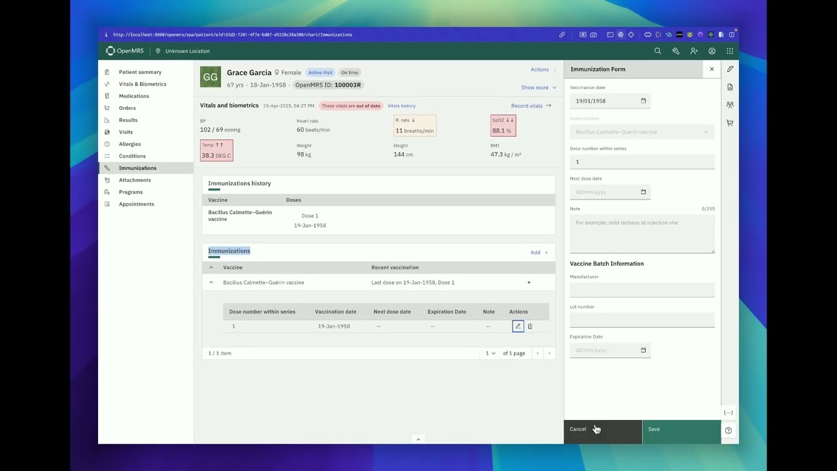Click the edit pencil icon for dose 1
Screen dimensions: 837x471
tap(518, 326)
